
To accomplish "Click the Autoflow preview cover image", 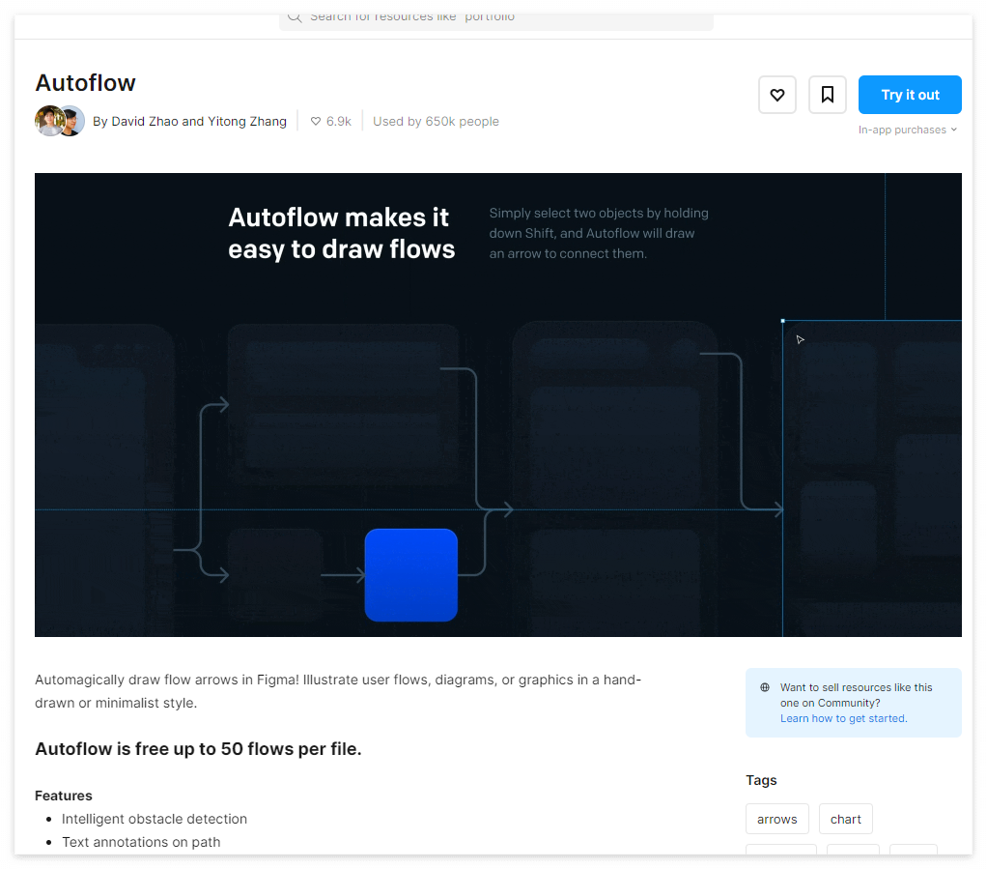I will 498,405.
